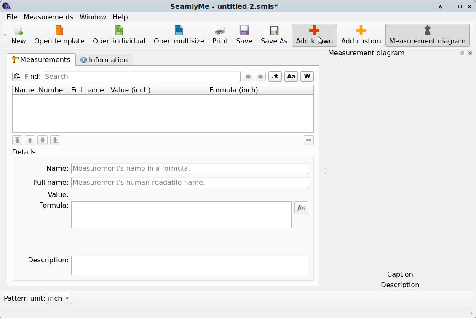Click the Full name input field
The image size is (476, 318).
pos(190,183)
